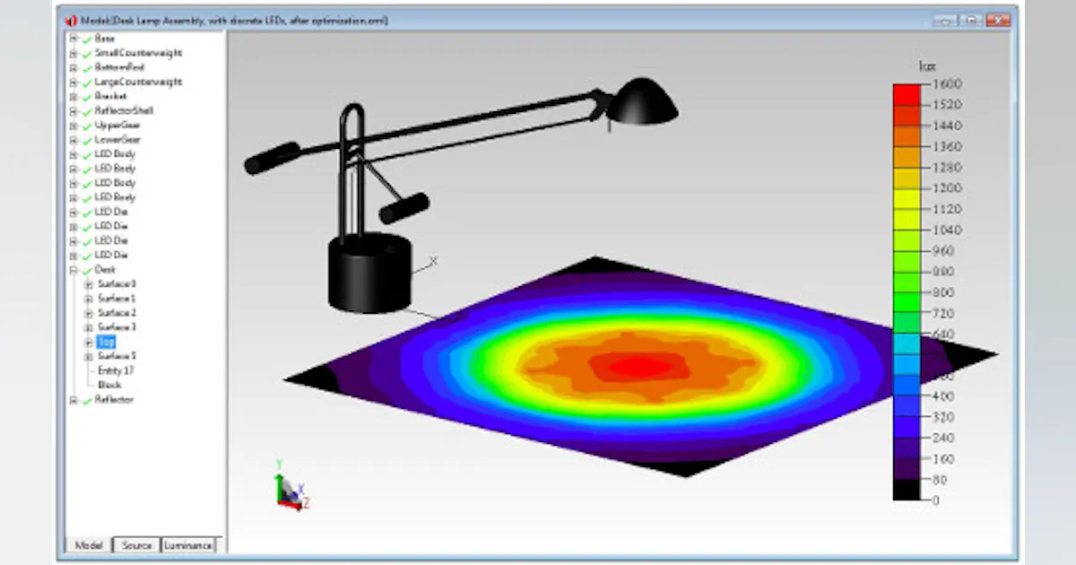Select the Reflector label in tree
This screenshot has width=1076, height=565.
click(x=114, y=400)
